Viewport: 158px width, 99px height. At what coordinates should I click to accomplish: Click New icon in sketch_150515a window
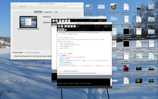pos(60,21)
